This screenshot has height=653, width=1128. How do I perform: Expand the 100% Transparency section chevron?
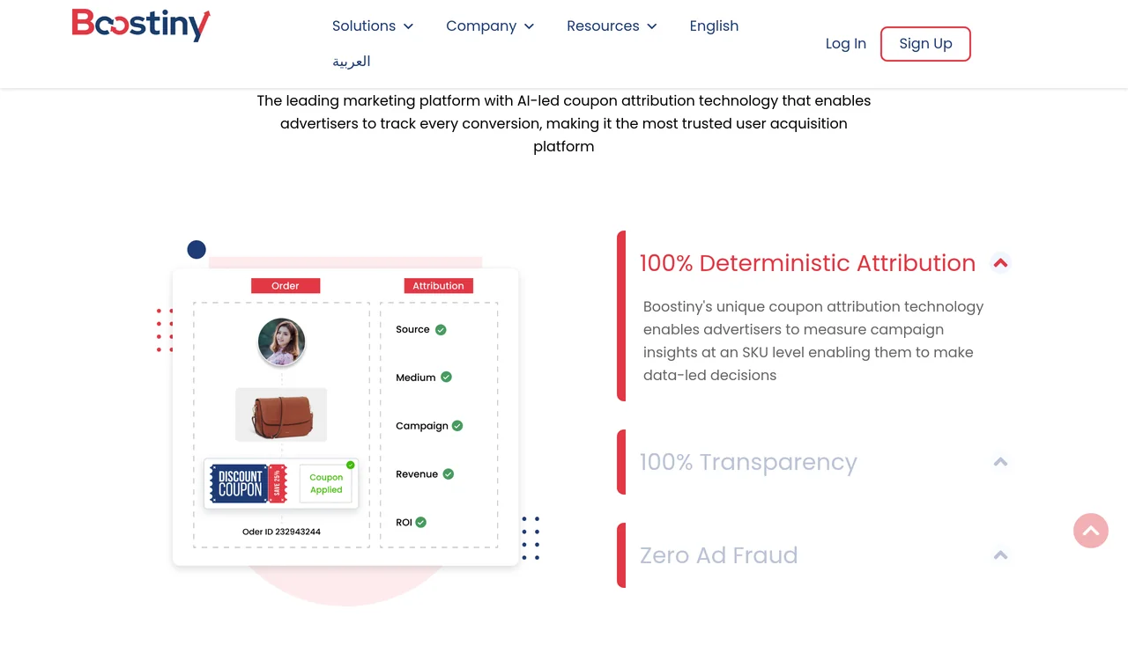[x=1000, y=461]
